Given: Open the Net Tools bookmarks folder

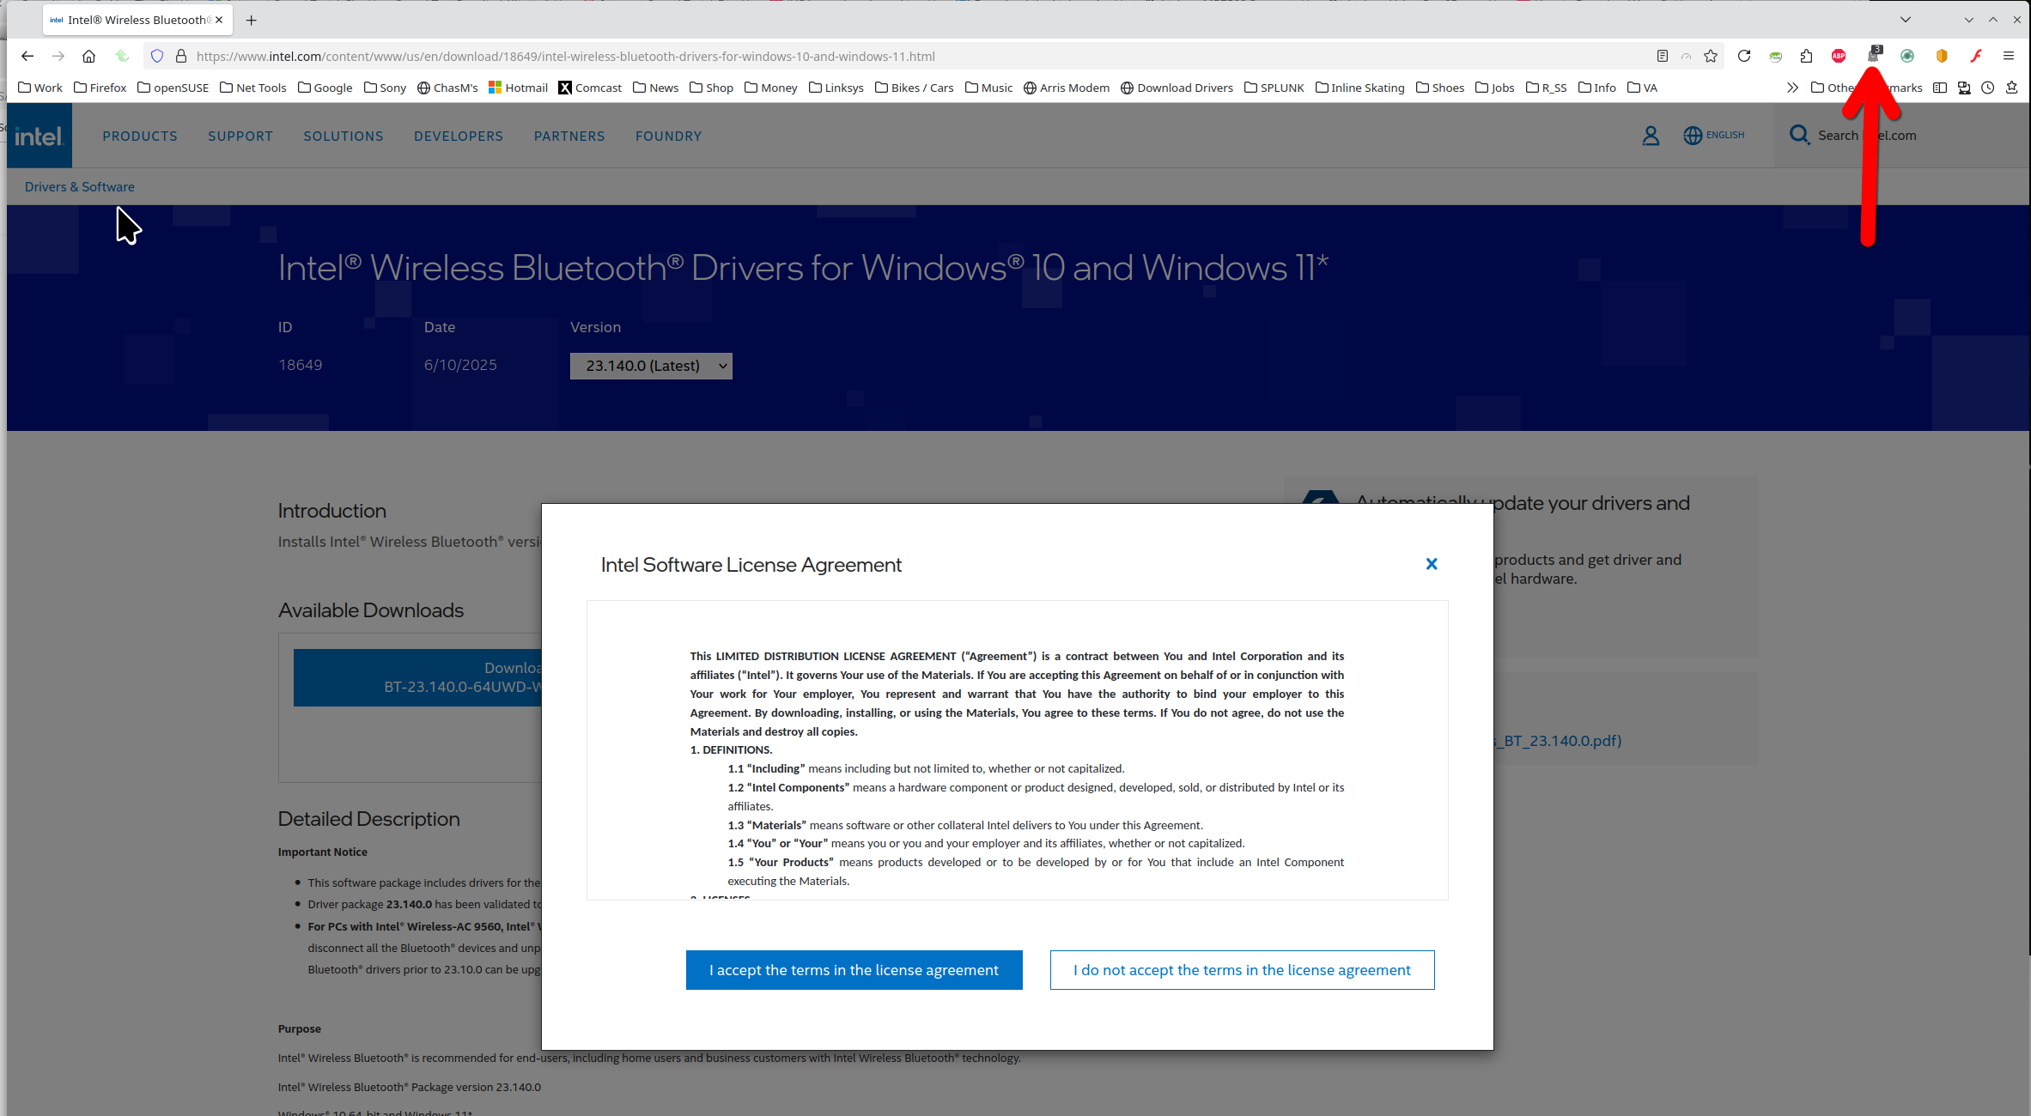Looking at the screenshot, I should pos(252,88).
